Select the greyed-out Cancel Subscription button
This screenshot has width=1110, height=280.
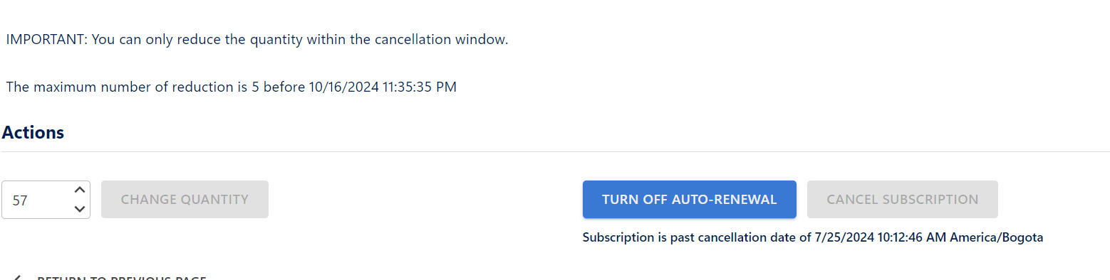(x=902, y=200)
